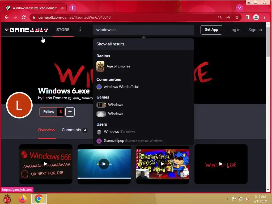The width and height of the screenshot is (272, 204).
Task: Open windows Word official community
Action: [144, 87]
